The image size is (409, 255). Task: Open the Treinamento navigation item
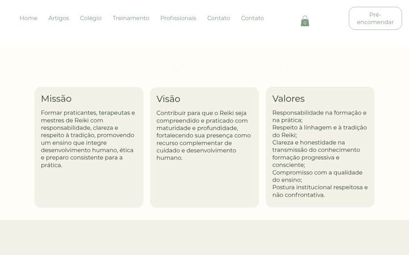click(x=131, y=18)
